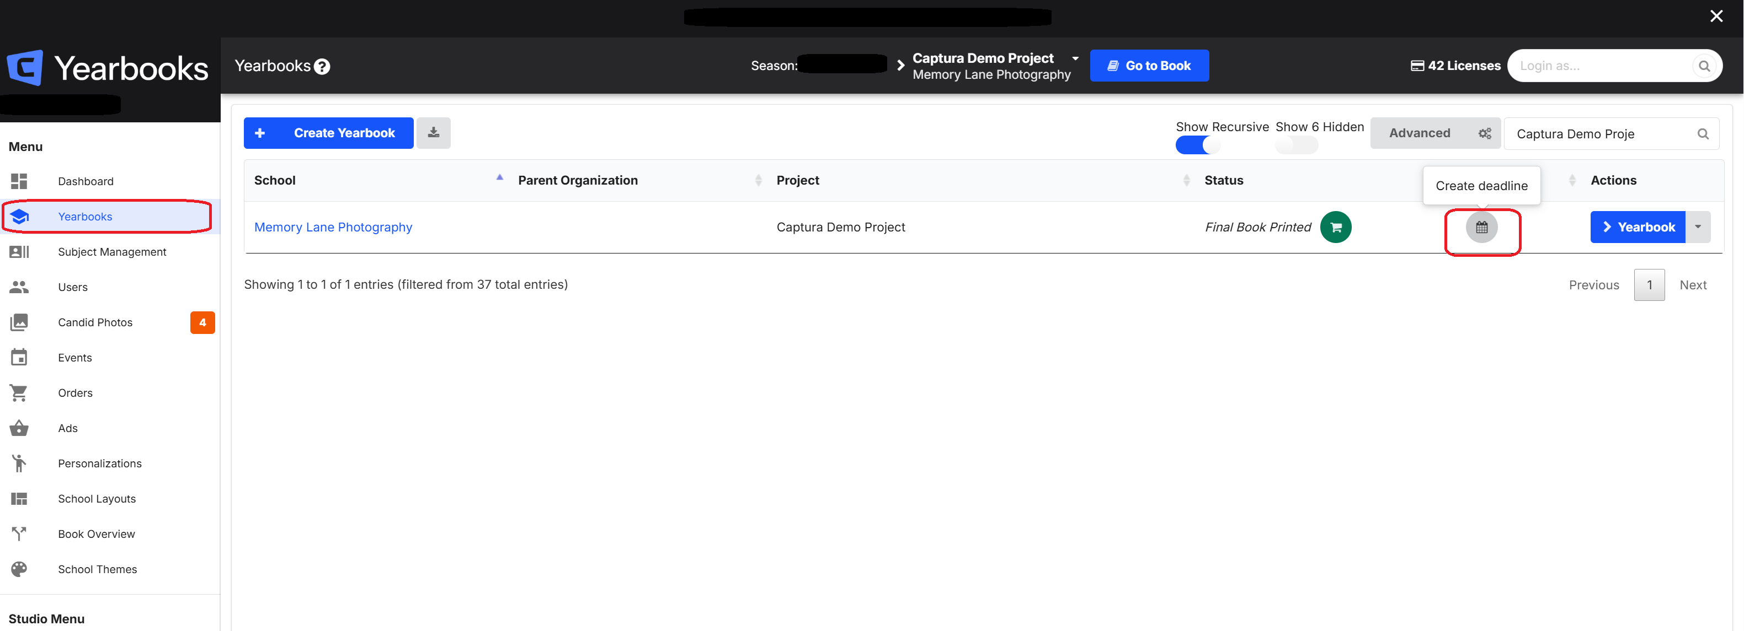
Task: Click the Captura Yearbooks logo
Action: (108, 68)
